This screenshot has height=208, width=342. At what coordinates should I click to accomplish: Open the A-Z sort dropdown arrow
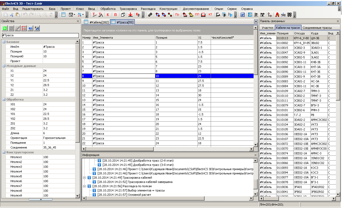[83, 15]
